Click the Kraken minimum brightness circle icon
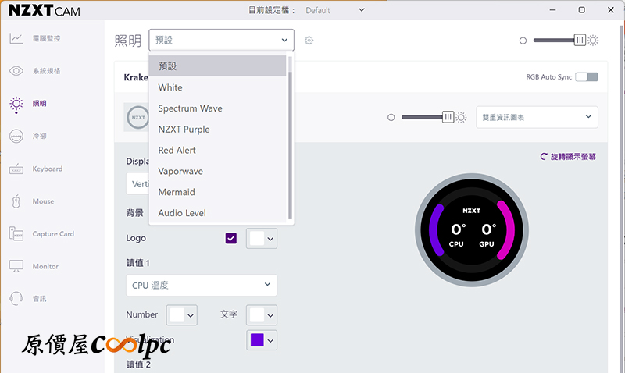This screenshot has width=625, height=373. tap(391, 117)
